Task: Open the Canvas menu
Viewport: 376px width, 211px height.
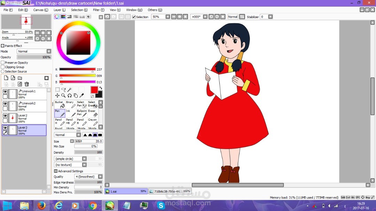Action: (x=40, y=10)
